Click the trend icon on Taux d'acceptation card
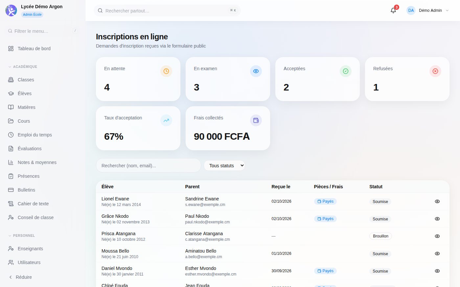 coord(166,120)
